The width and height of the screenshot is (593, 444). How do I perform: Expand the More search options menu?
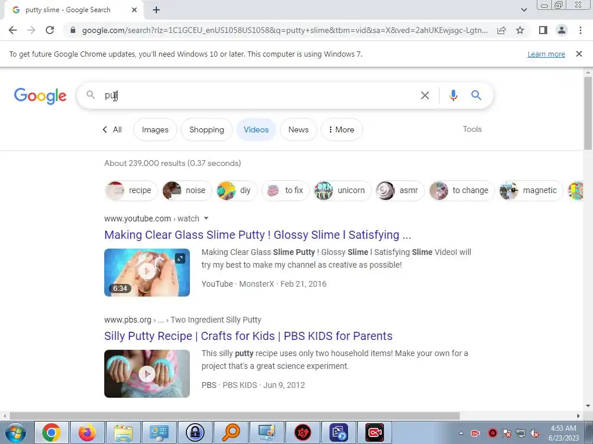(x=342, y=129)
